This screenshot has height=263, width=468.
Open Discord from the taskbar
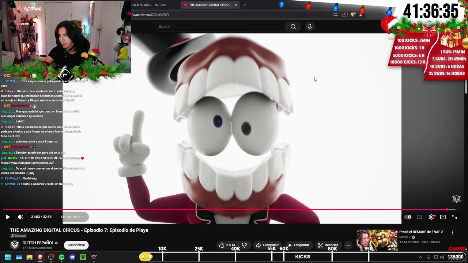pos(72,257)
